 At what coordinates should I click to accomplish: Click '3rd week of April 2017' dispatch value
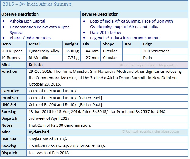(x=49, y=118)
